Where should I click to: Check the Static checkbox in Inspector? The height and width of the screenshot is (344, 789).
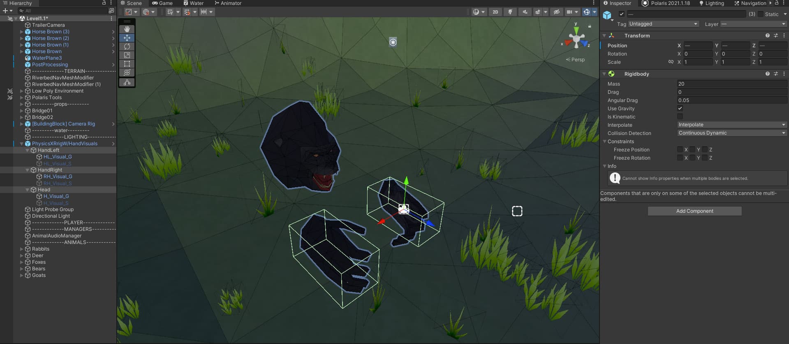coord(761,14)
